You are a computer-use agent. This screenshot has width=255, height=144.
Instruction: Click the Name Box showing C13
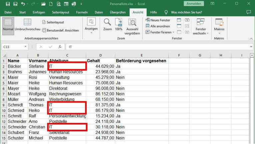coord(13,47)
